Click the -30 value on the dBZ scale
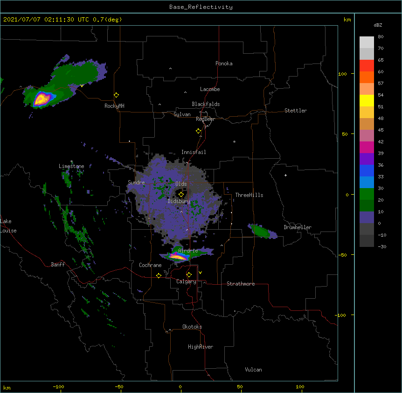 click(382, 246)
